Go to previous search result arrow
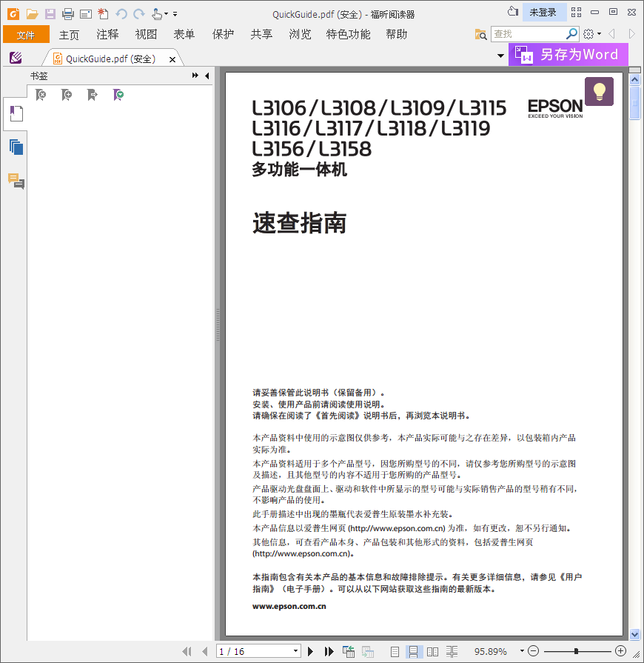The image size is (644, 663). [611, 34]
